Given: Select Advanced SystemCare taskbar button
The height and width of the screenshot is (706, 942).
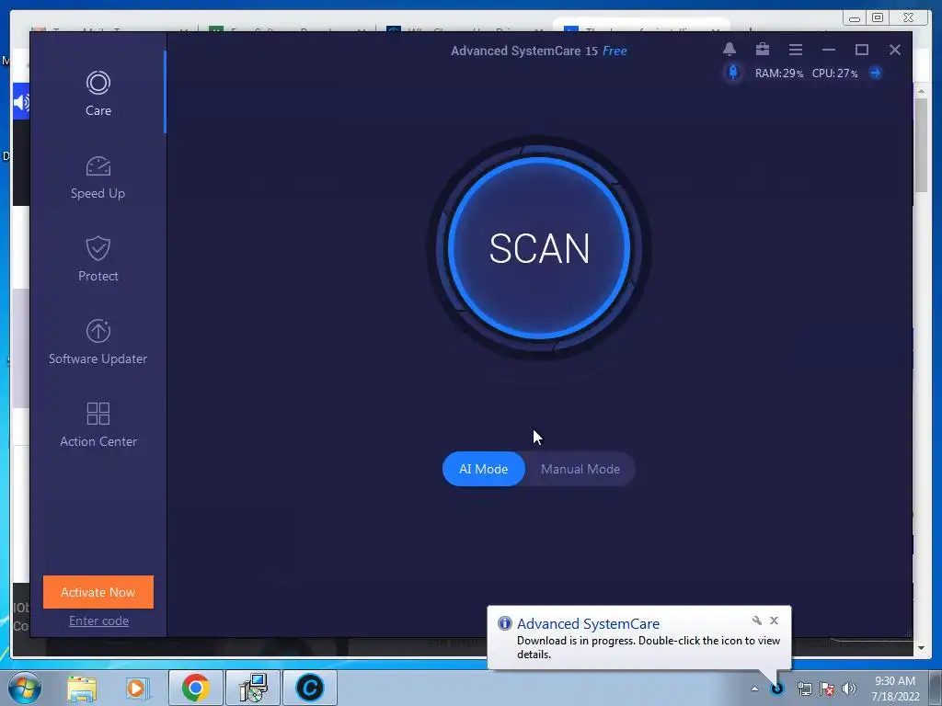Looking at the screenshot, I should pyautogui.click(x=310, y=688).
